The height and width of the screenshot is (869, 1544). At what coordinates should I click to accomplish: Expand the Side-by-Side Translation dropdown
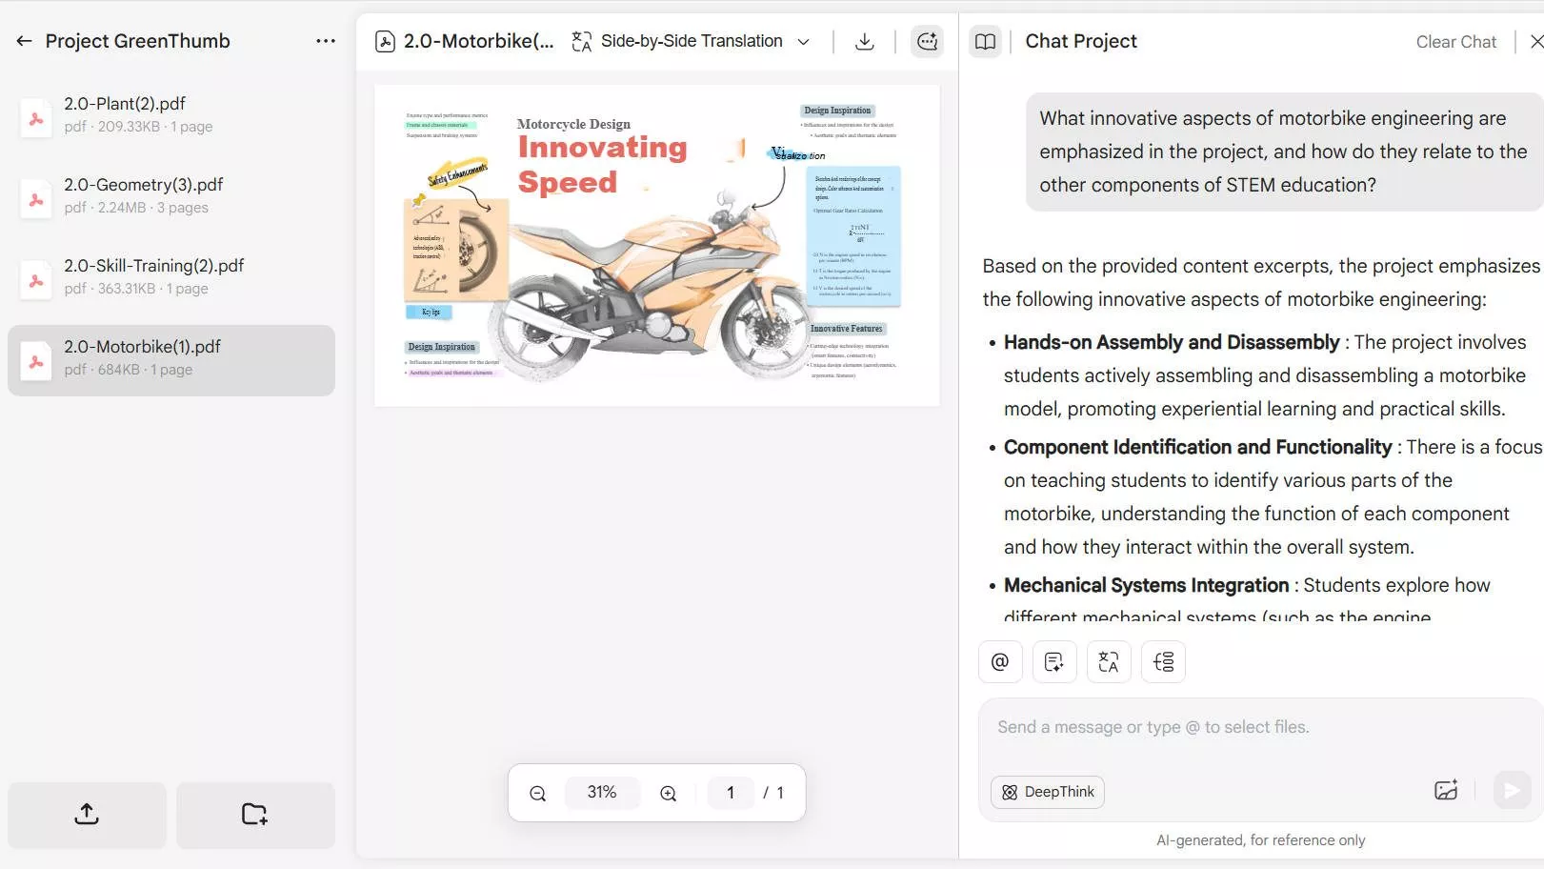803,41
